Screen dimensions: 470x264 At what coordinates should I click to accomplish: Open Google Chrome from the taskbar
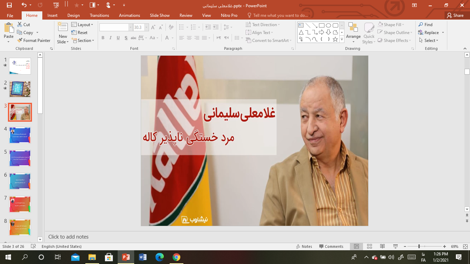pos(177,257)
